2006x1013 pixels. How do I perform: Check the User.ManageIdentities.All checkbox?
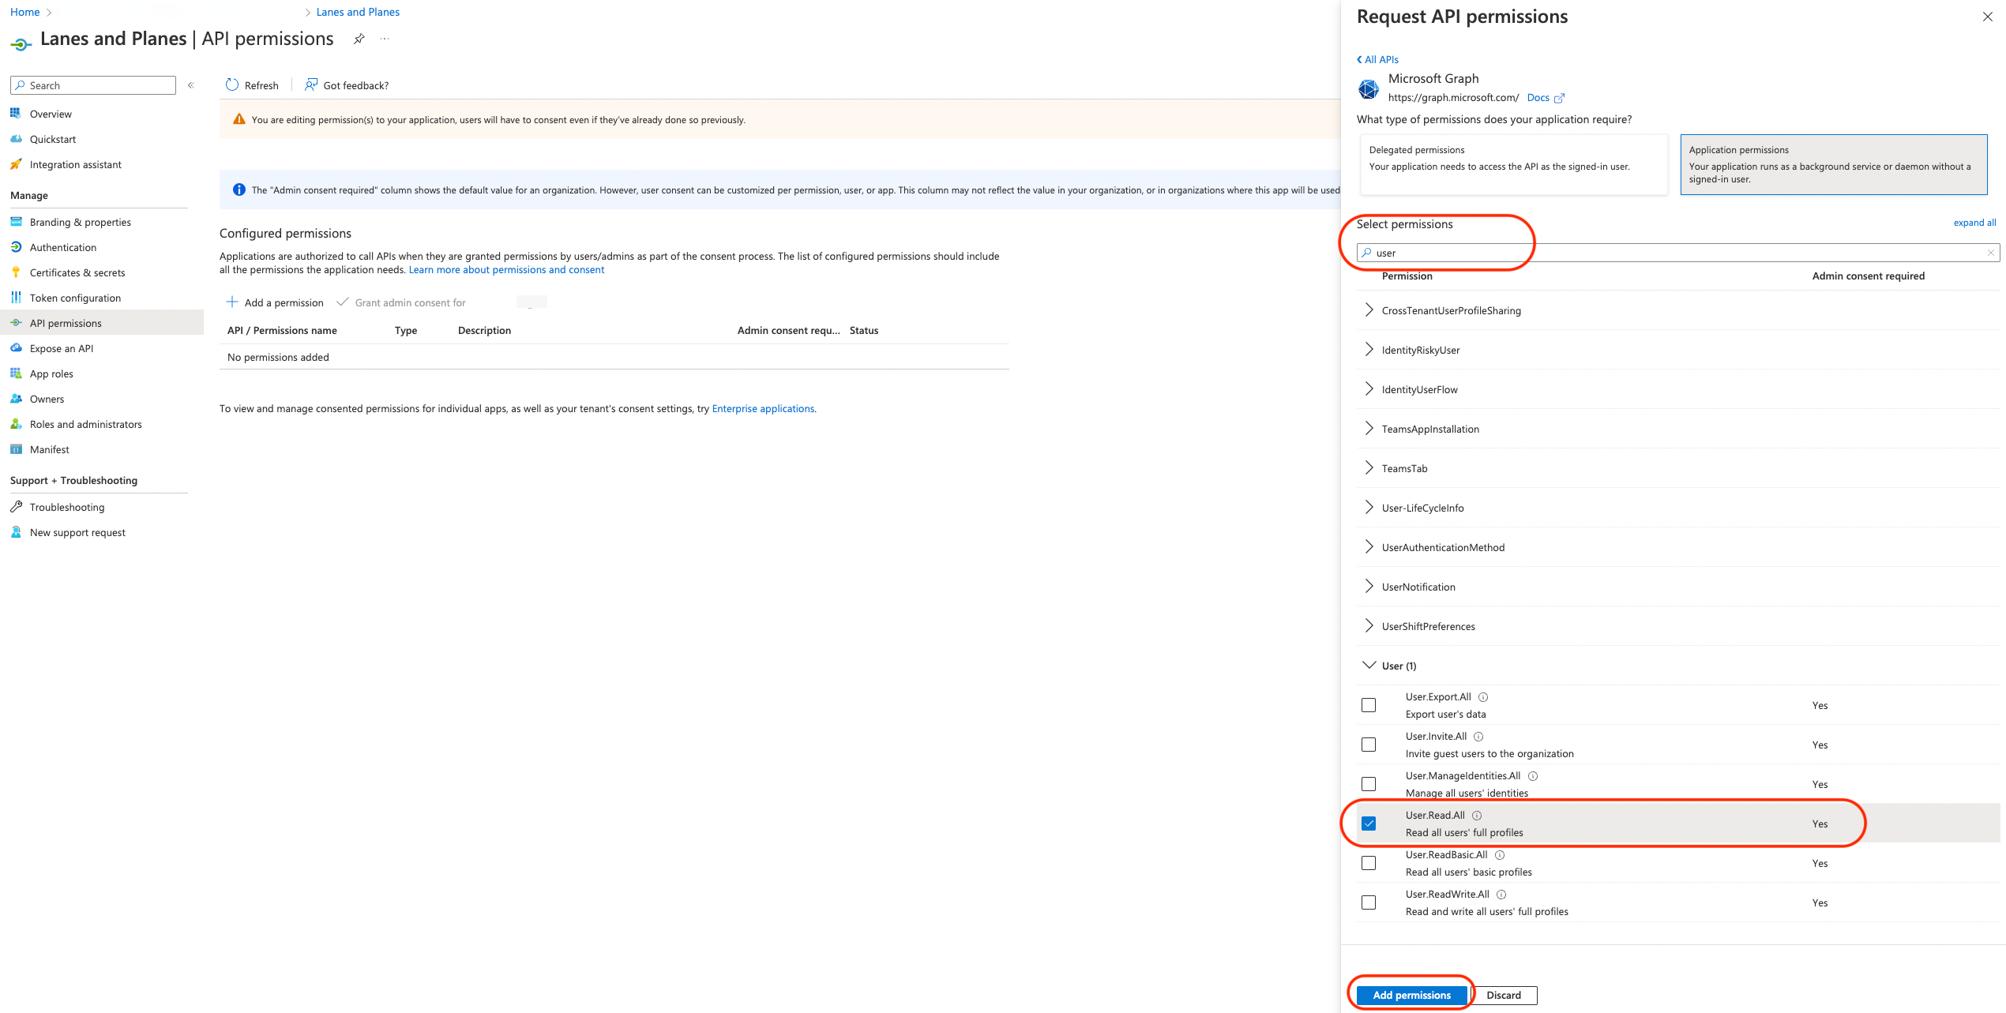1369,784
